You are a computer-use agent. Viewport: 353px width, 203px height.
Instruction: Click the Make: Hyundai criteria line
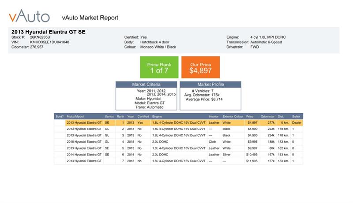148,99
